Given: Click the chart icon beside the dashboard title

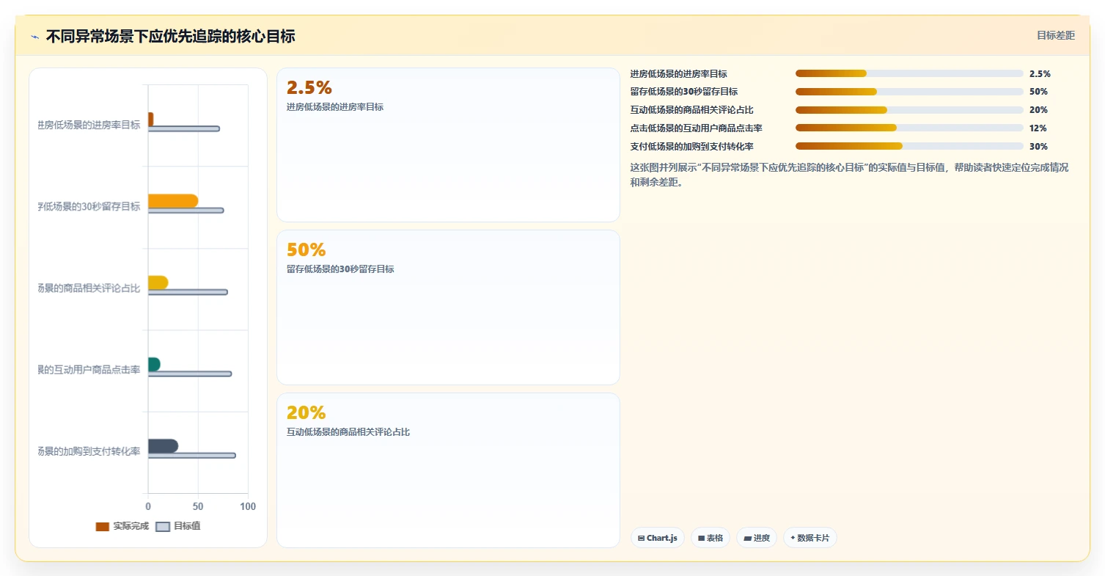Looking at the screenshot, I should 34,37.
